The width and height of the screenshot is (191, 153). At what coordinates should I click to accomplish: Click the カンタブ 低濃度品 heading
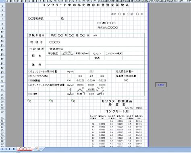117,101
